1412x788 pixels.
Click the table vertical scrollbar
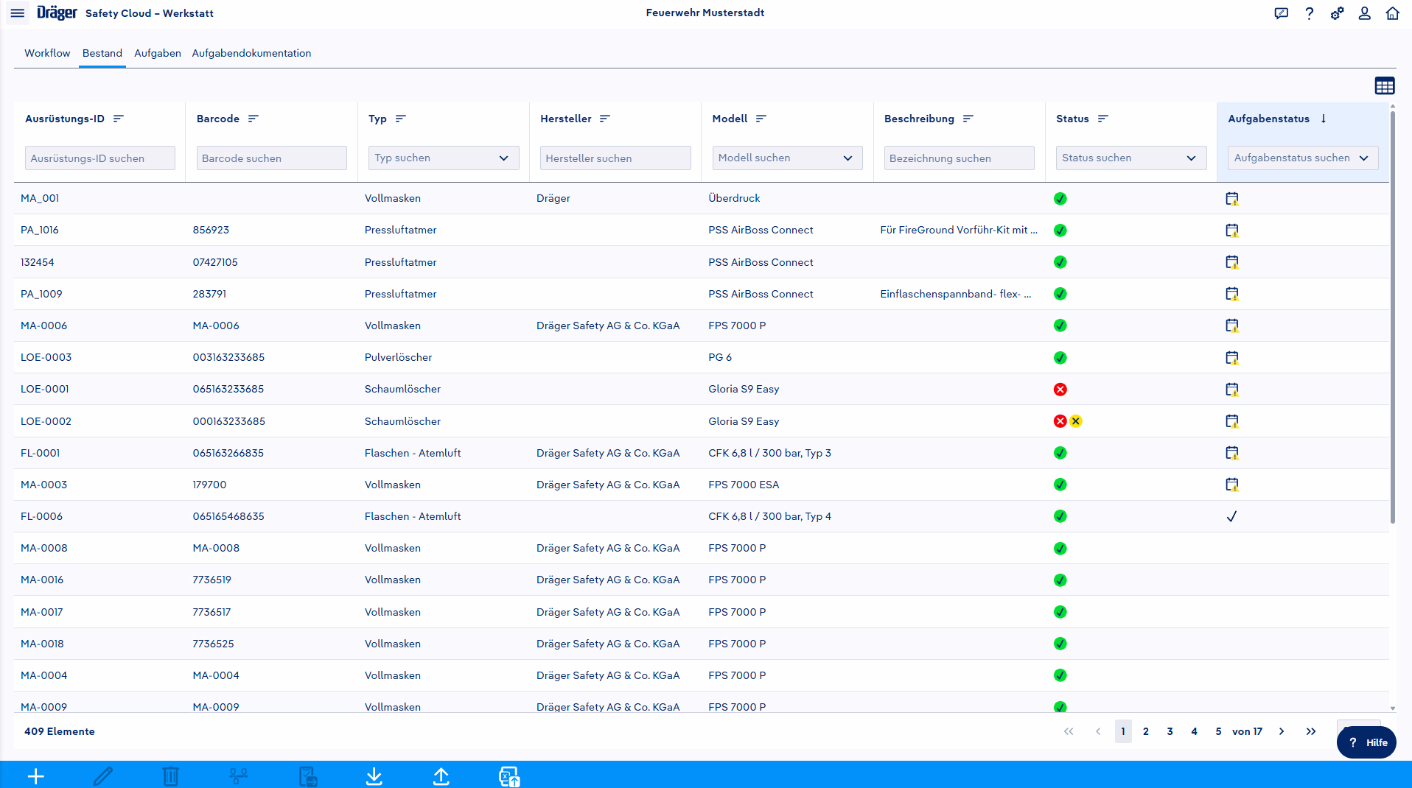click(x=1393, y=317)
